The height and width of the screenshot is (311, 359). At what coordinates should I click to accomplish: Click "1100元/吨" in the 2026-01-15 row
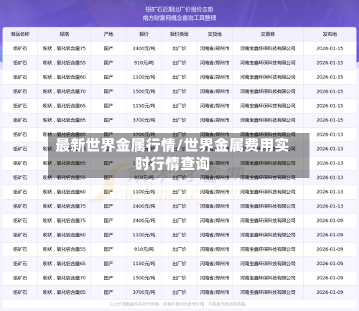click(x=144, y=77)
